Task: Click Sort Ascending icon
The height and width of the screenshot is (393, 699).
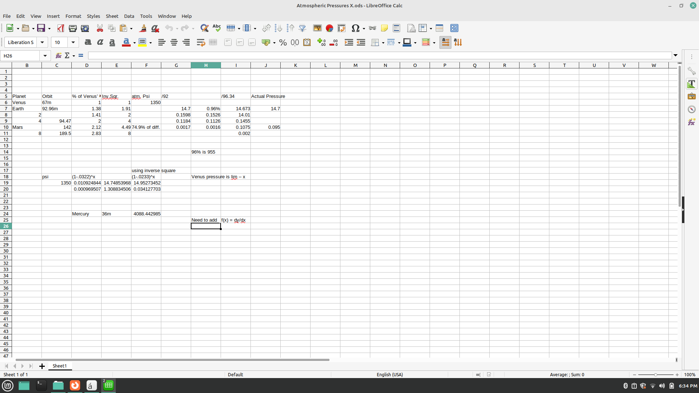Action: [x=279, y=28]
